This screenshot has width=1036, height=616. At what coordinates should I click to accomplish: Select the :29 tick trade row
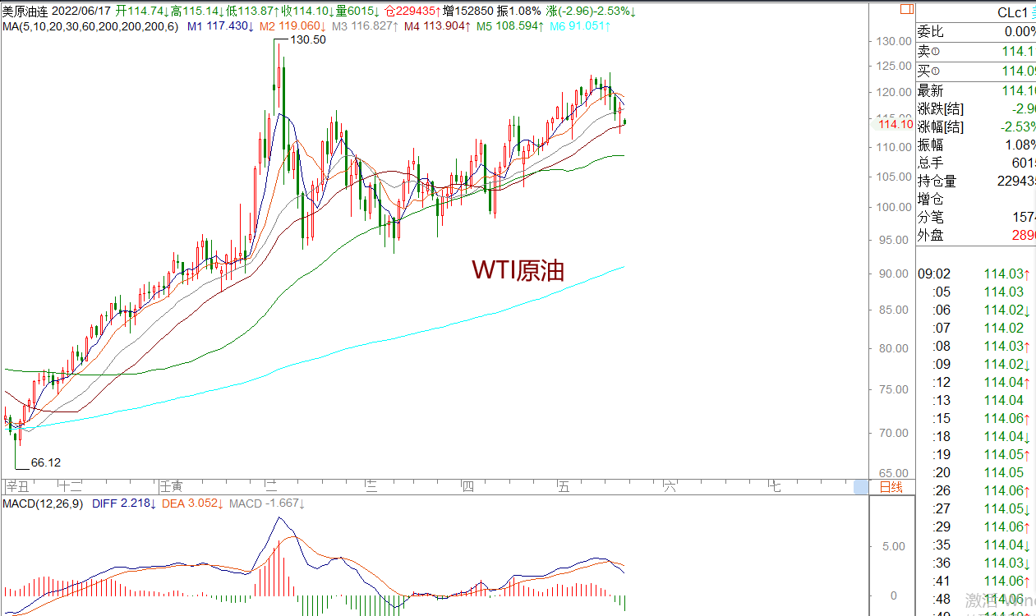(x=976, y=526)
